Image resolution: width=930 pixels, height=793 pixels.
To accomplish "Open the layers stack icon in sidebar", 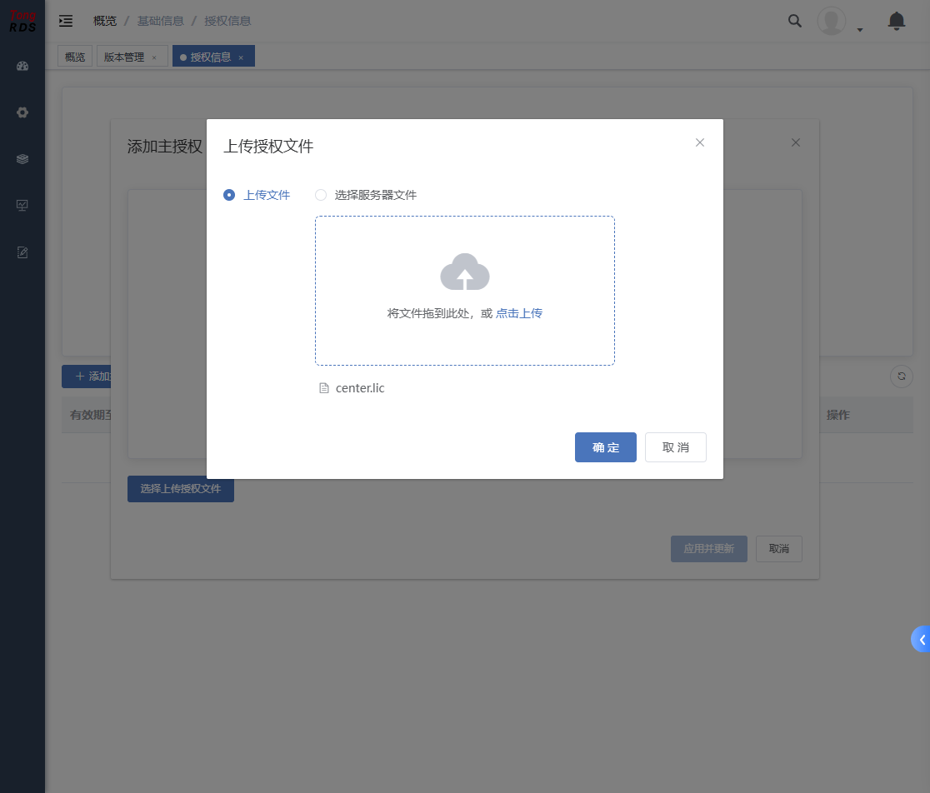I will [x=22, y=159].
